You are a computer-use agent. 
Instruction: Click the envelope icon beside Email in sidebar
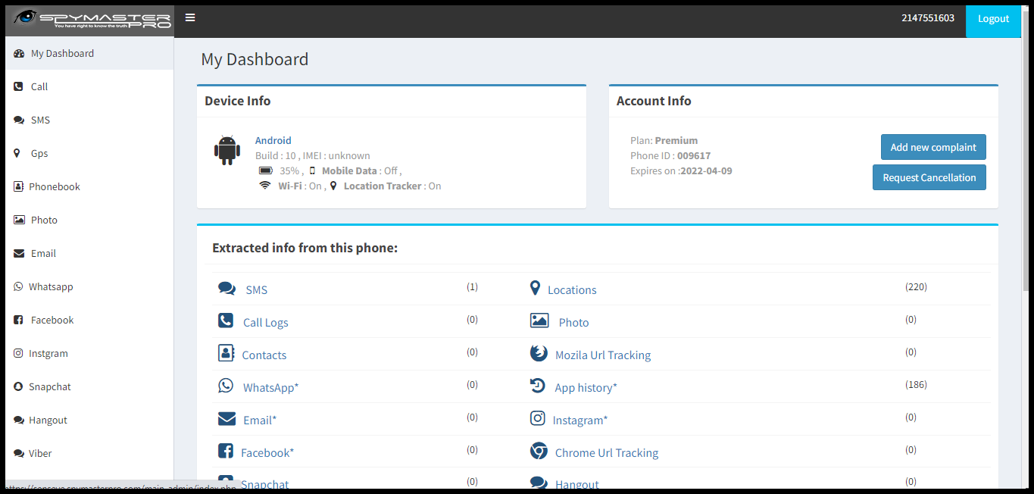pyautogui.click(x=19, y=253)
